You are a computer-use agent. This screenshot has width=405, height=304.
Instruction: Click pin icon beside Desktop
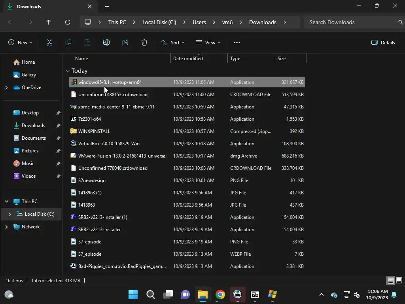59,113
